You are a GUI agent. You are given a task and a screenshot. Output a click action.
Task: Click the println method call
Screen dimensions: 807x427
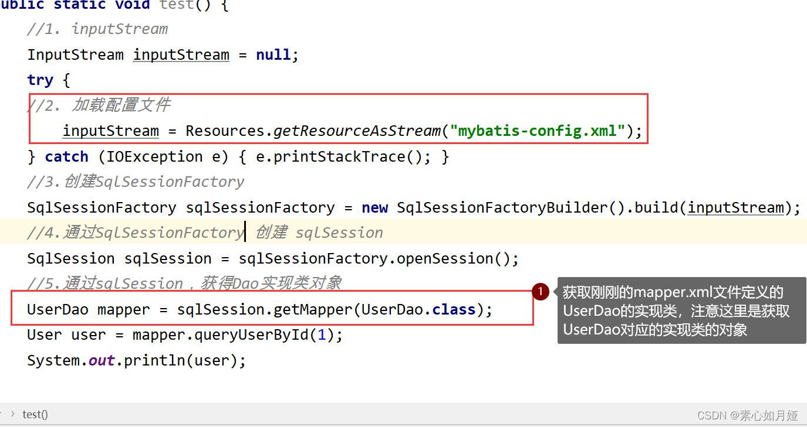click(x=154, y=360)
